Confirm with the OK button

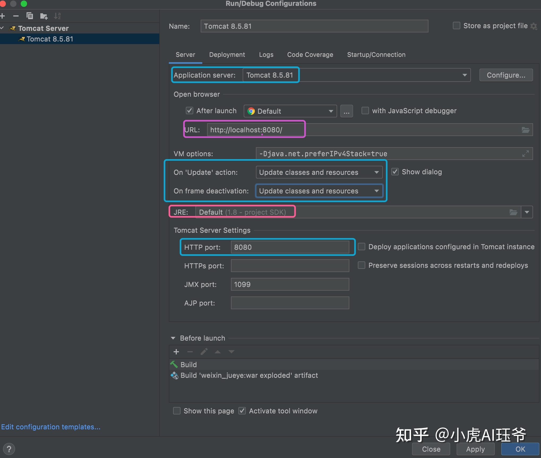pos(520,449)
